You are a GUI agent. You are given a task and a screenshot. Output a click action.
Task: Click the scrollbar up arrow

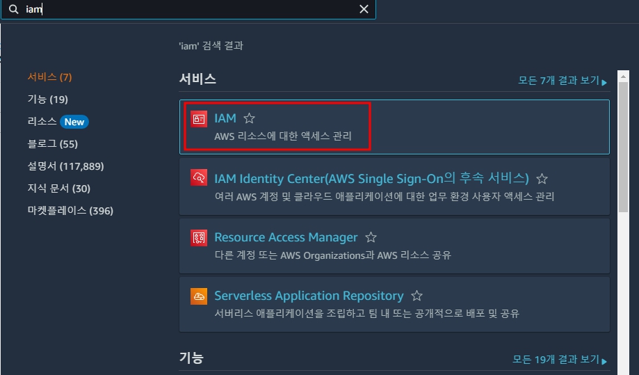coord(623,77)
